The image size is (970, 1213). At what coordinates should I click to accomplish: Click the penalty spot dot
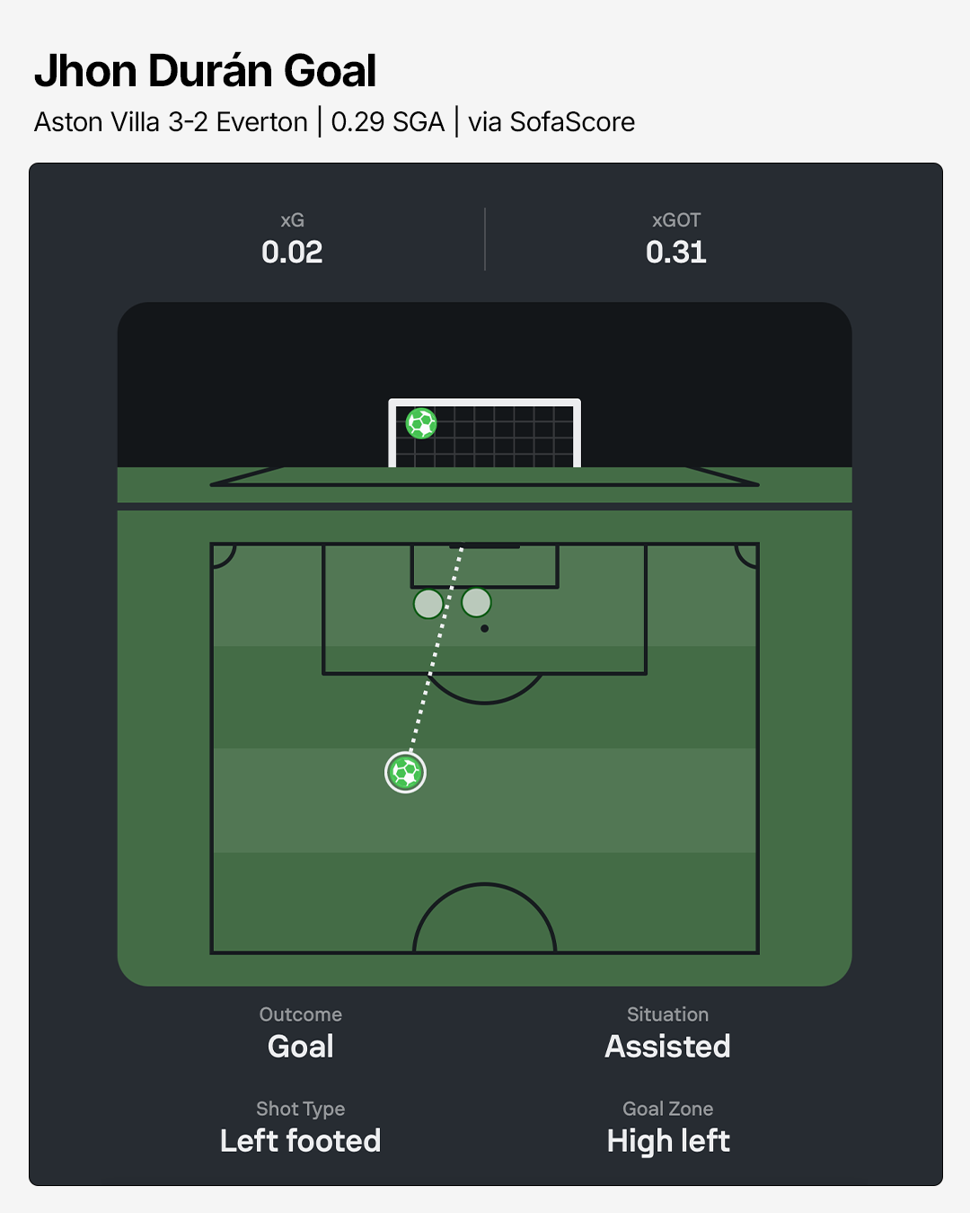[x=484, y=629]
